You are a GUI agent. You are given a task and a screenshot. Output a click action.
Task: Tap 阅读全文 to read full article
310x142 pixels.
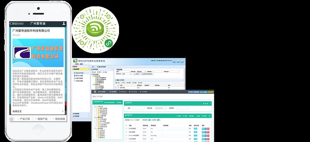(38, 111)
